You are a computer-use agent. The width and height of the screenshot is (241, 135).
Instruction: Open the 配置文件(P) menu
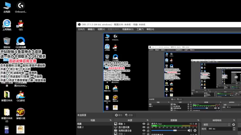(x=114, y=29)
